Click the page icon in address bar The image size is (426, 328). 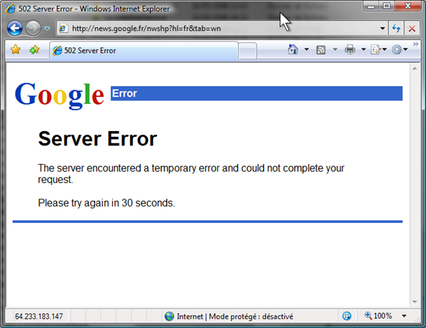63,28
